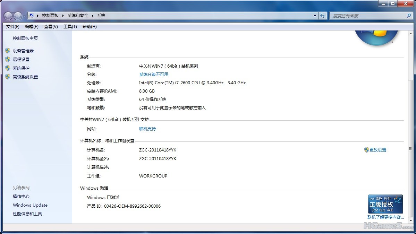Open 高级系统设置 link
The image size is (416, 234).
coord(25,77)
